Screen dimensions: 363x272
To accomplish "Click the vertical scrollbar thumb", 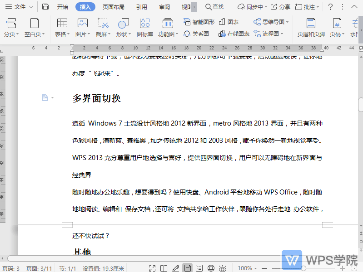I will [x=360, y=104].
